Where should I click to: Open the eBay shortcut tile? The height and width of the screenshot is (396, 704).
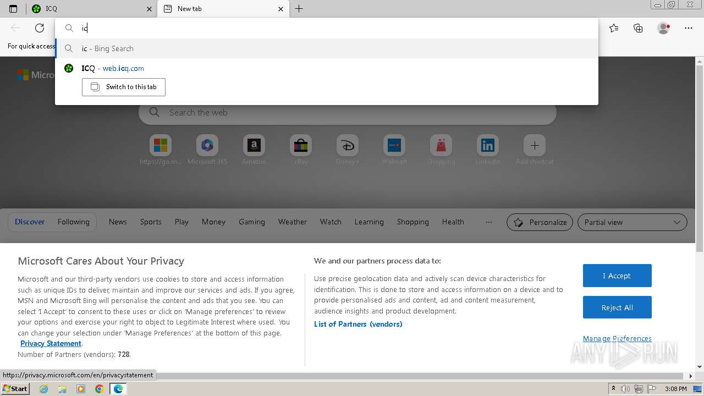(x=301, y=150)
